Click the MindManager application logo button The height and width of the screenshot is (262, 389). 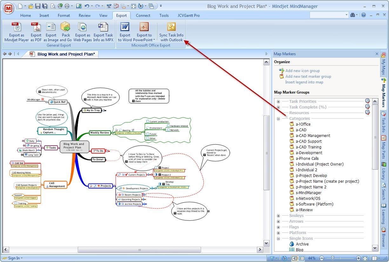click(x=9, y=8)
